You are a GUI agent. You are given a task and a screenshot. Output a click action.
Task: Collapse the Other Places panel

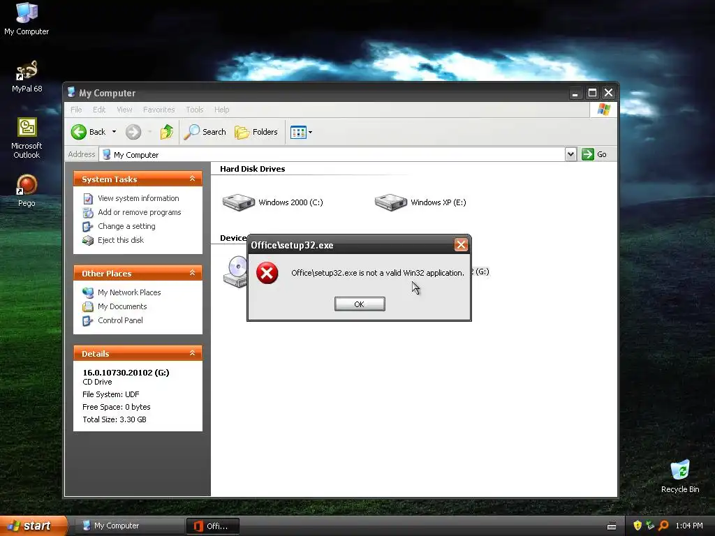[193, 273]
